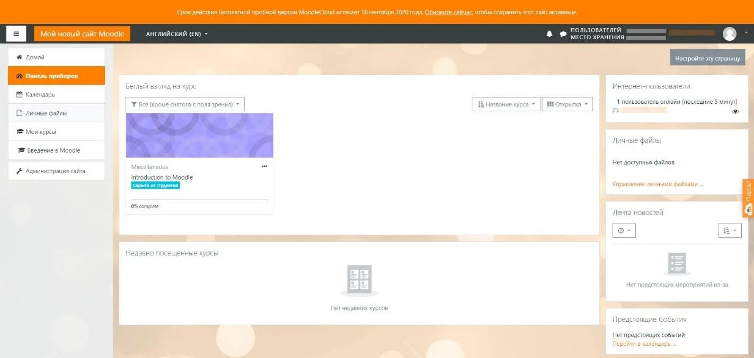
Task: Click the 1 пользователь онлайн text
Action: [x=677, y=102]
